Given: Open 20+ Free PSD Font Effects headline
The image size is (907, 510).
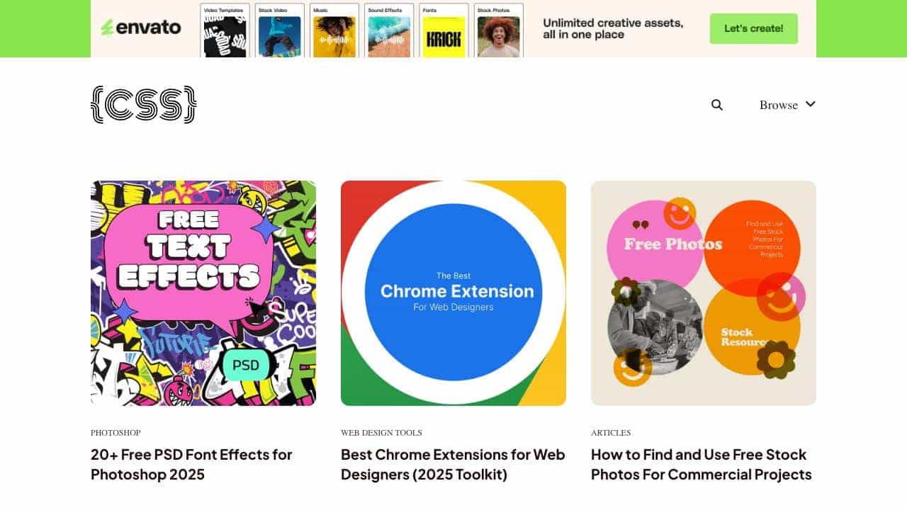Looking at the screenshot, I should [x=191, y=465].
